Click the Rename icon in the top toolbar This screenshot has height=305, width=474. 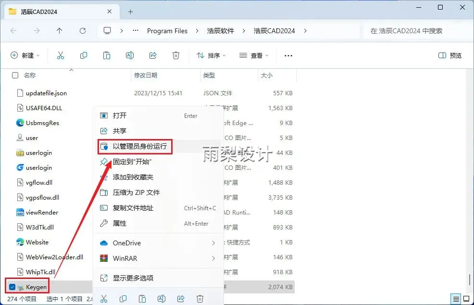(130, 55)
